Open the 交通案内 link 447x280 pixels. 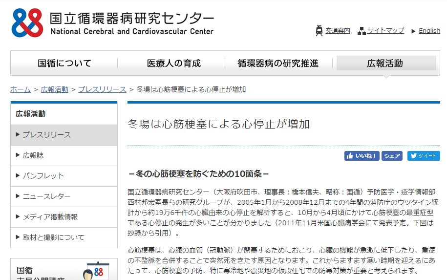pos(338,30)
